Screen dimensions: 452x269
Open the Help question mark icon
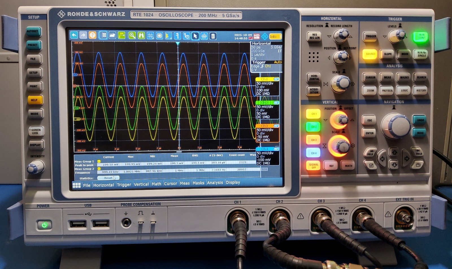[92, 36]
